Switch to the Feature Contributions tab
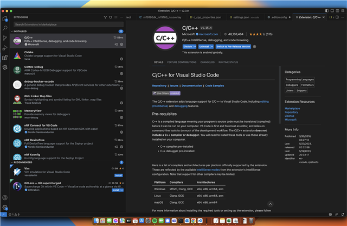 182,62
